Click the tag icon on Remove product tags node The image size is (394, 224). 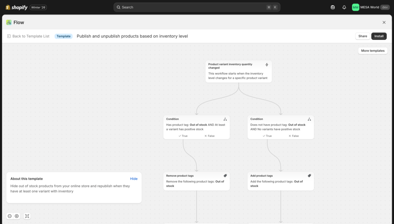pos(226,175)
